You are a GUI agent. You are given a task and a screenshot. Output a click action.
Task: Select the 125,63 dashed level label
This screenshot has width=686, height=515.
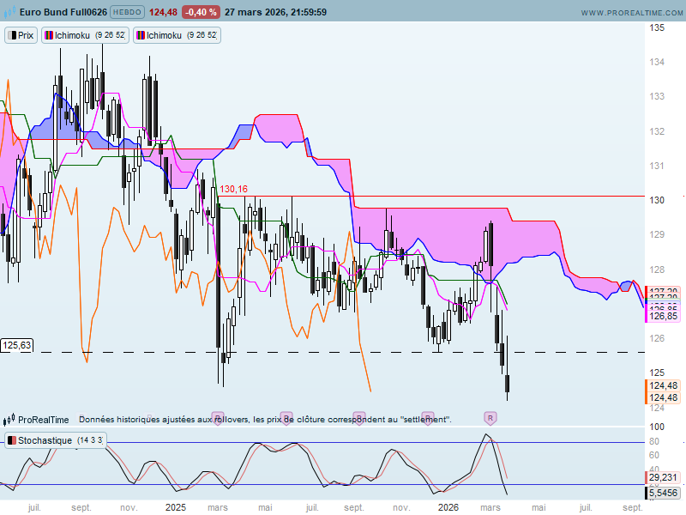click(x=17, y=345)
